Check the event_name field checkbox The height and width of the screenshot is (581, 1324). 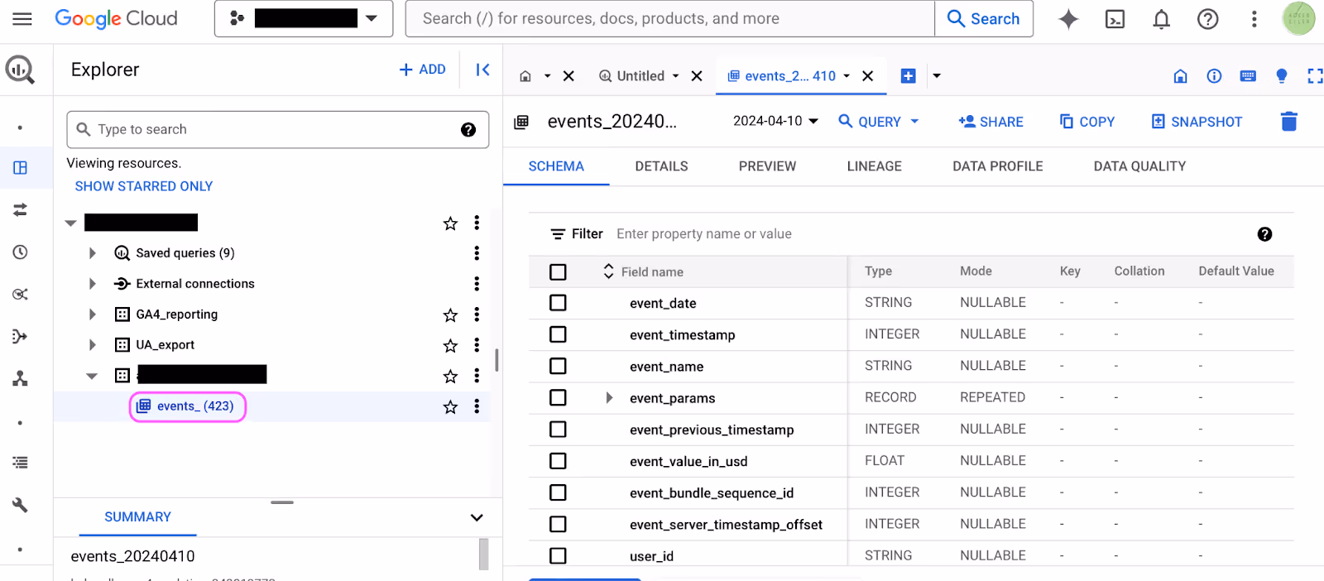tap(558, 366)
